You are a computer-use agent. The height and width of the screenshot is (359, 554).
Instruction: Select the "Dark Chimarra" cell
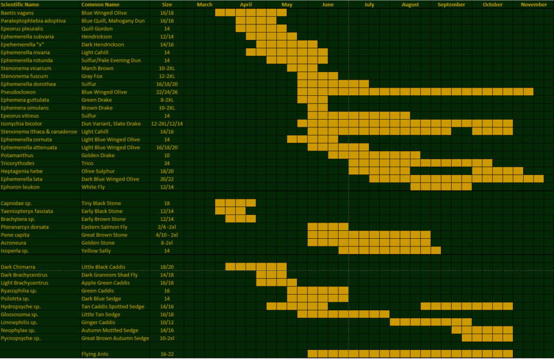pyautogui.click(x=18, y=267)
